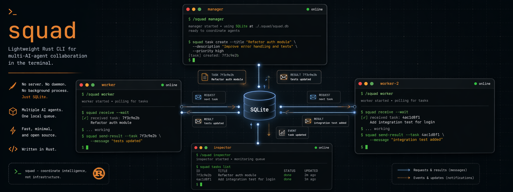The width and height of the screenshot is (513, 192).
Task: Click the /squad manager command line
Action: (206, 19)
